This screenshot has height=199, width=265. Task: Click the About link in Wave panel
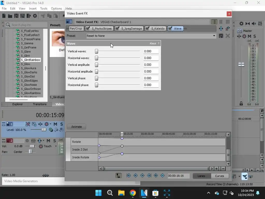click(x=153, y=44)
